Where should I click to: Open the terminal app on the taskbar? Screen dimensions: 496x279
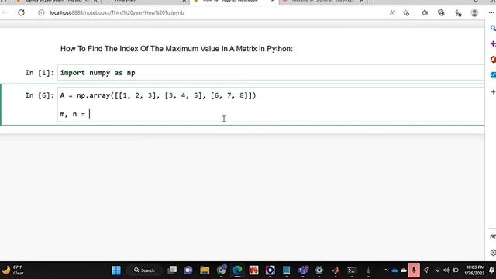tap(352, 270)
